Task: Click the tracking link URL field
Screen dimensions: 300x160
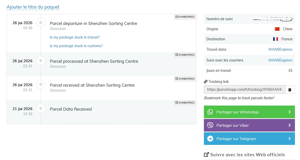Action: (x=245, y=89)
